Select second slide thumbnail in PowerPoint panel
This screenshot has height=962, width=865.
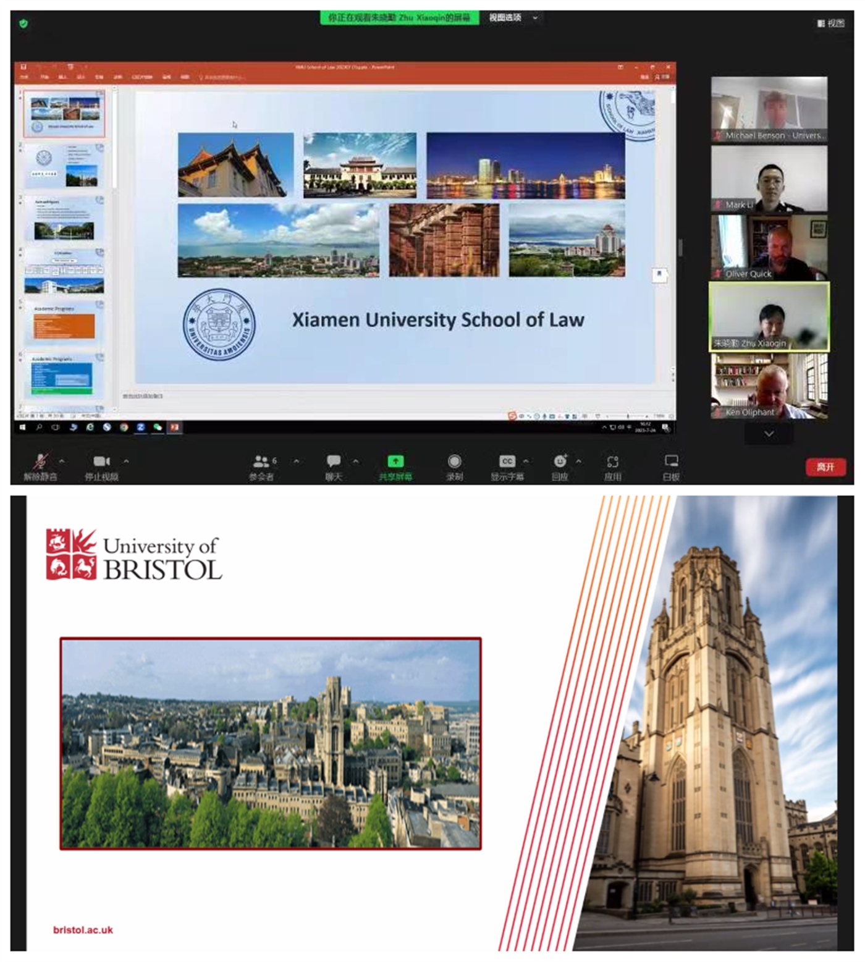(x=64, y=167)
